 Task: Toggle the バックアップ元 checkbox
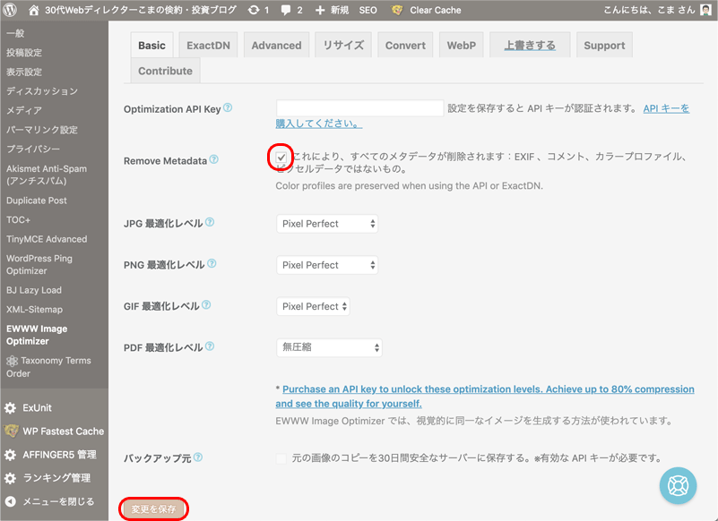tap(281, 458)
